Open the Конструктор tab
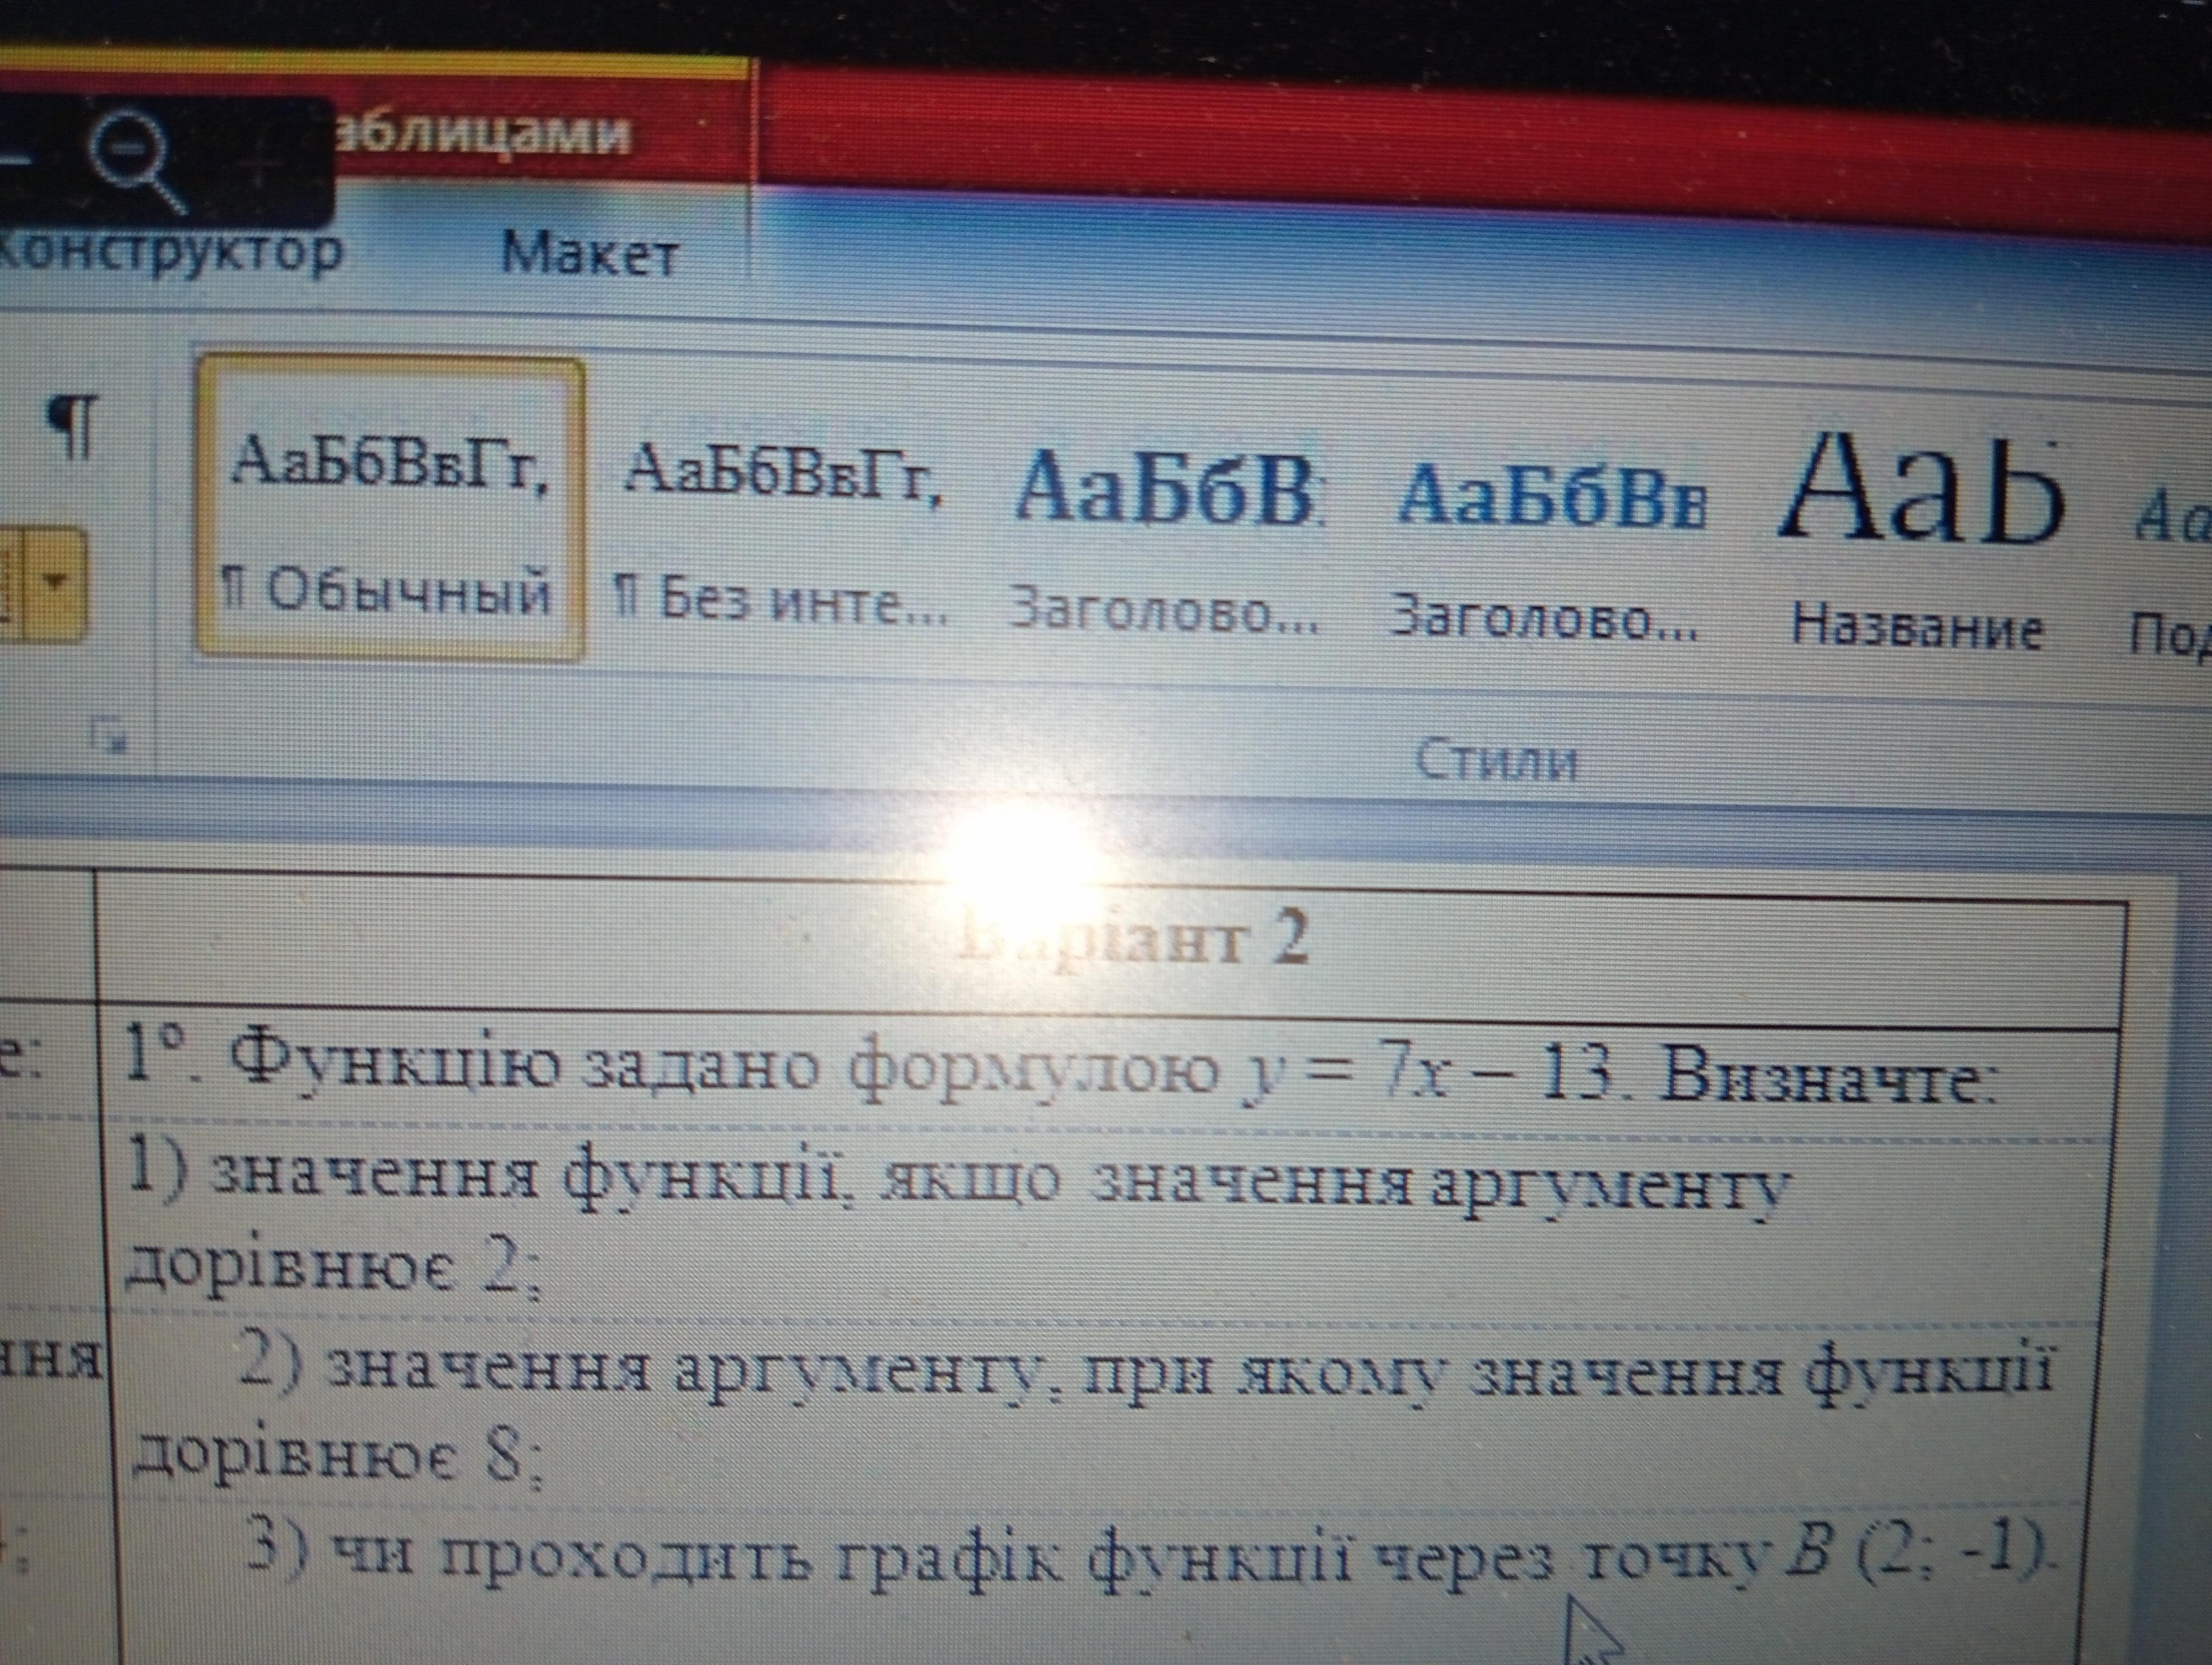The height and width of the screenshot is (1665, 2212). pyautogui.click(x=170, y=252)
